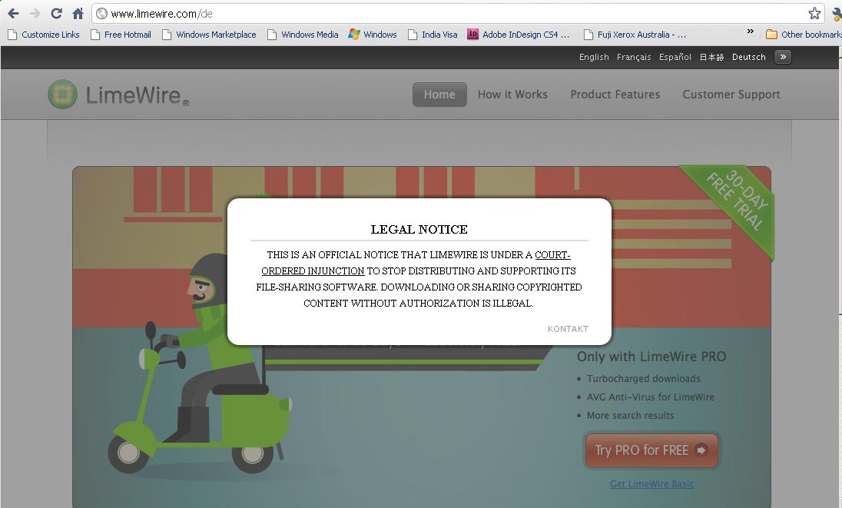
Task: Click the Turbocharged downloads text
Action: (x=643, y=379)
